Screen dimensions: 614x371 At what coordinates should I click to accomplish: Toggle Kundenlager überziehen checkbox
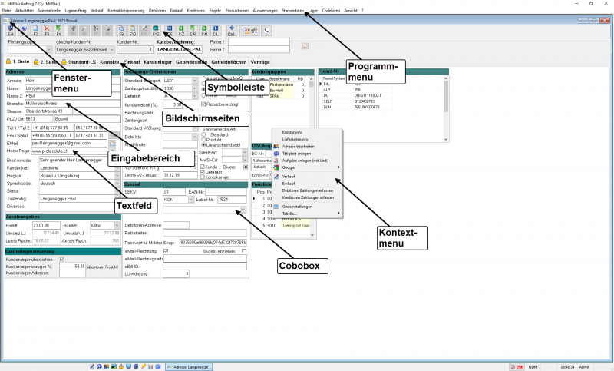[x=62, y=260]
